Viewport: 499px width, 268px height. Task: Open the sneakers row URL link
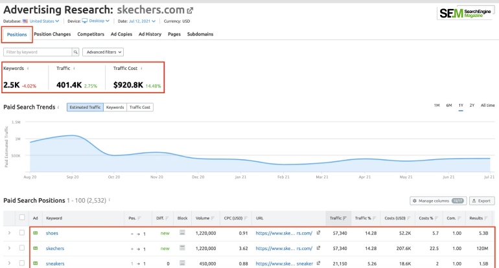coord(284,263)
